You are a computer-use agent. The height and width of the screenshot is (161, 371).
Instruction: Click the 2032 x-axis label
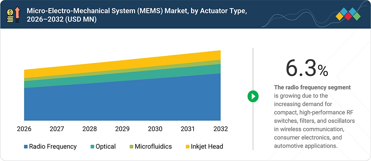click(x=220, y=129)
